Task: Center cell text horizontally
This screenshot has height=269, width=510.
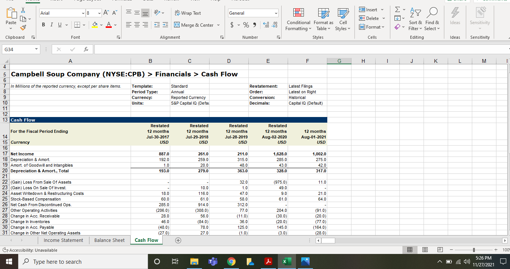Action: (x=137, y=25)
